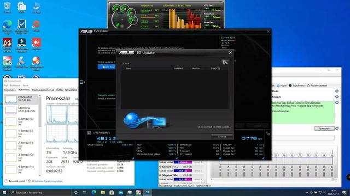Open settings gear in EZ Update dialog
350x196 pixels.
tap(225, 62)
